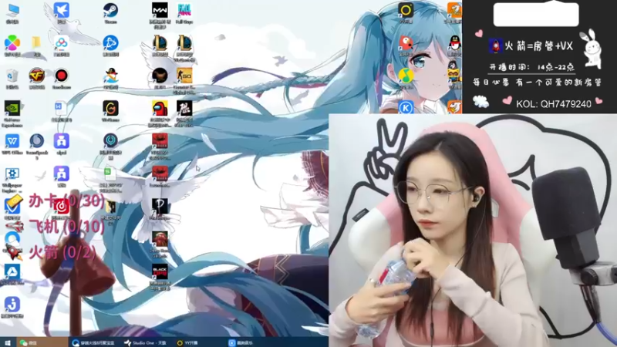Launch NetEase Cloud Music red icon
Image resolution: width=617 pixels, height=347 pixels.
coord(62,206)
